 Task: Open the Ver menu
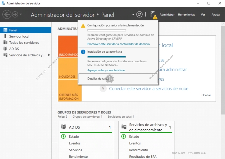pyautogui.click(x=203, y=15)
